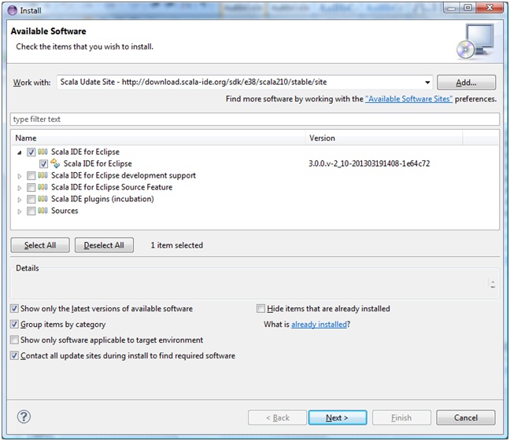This screenshot has width=510, height=441.
Task: Click category icon beside Scala IDE plugins (incubation)
Action: pos(42,199)
